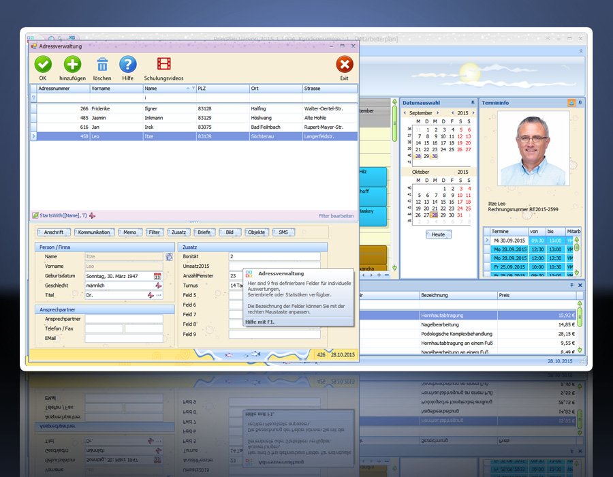Image resolution: width=613 pixels, height=477 pixels.
Task: Click the orange person icon in Termininfo header
Action: [x=571, y=103]
